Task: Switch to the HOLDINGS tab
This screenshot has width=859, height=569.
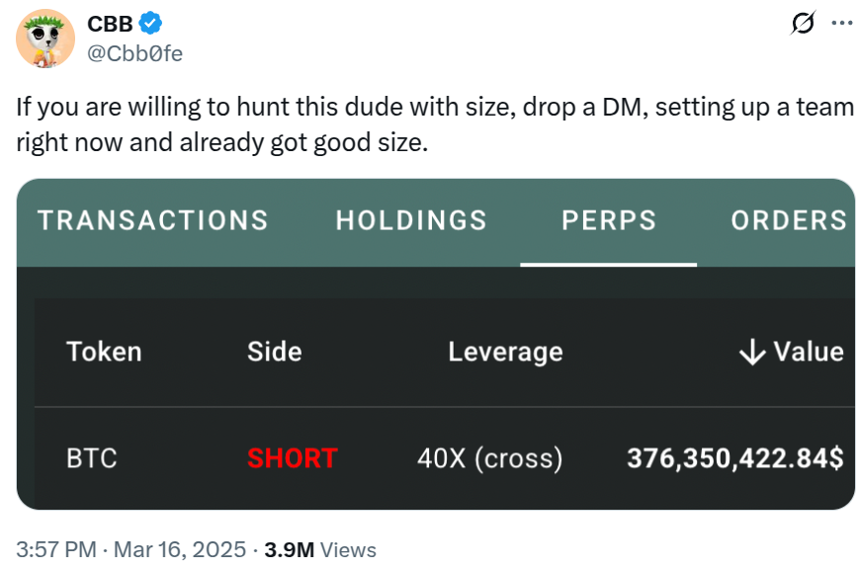Action: tap(411, 220)
